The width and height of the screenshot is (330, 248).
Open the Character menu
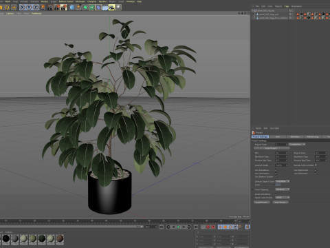click(92, 1)
